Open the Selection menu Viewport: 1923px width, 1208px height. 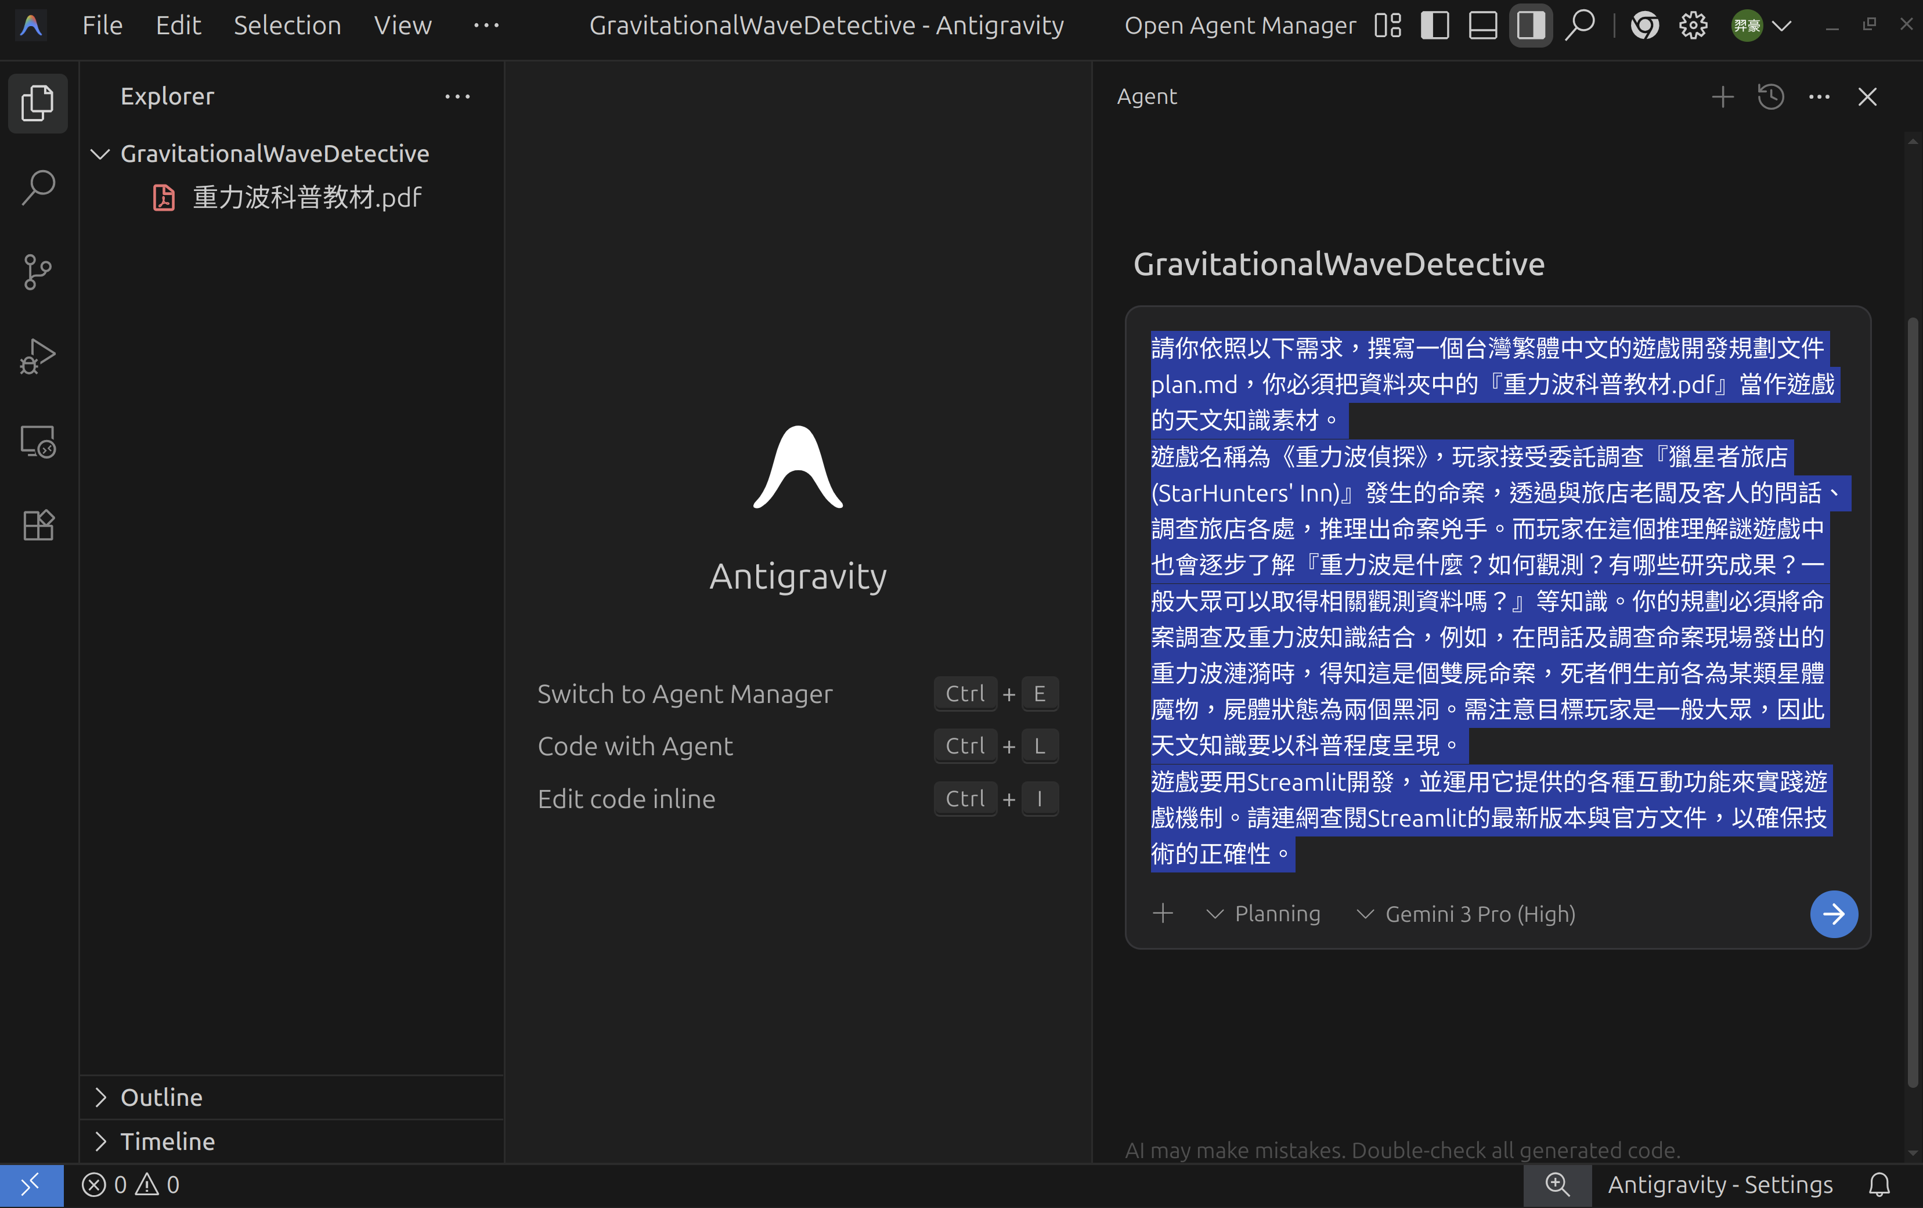pyautogui.click(x=287, y=26)
